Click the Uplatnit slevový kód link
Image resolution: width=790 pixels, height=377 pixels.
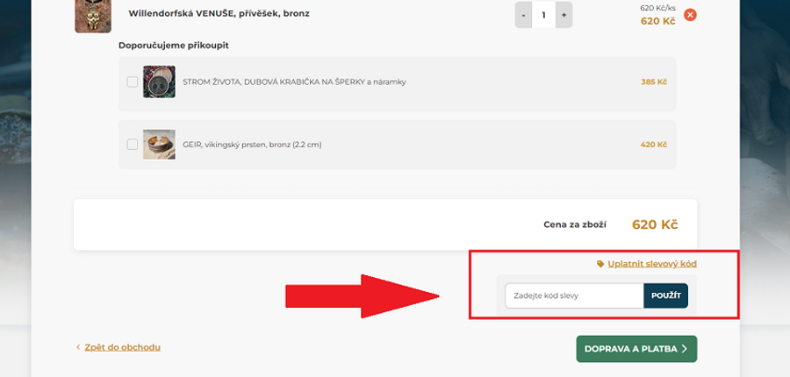click(x=652, y=263)
